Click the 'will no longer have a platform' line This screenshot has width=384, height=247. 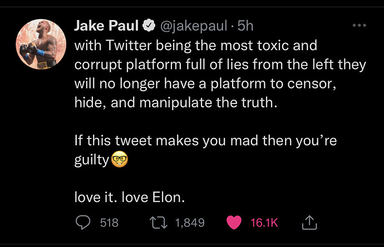pyautogui.click(x=205, y=83)
